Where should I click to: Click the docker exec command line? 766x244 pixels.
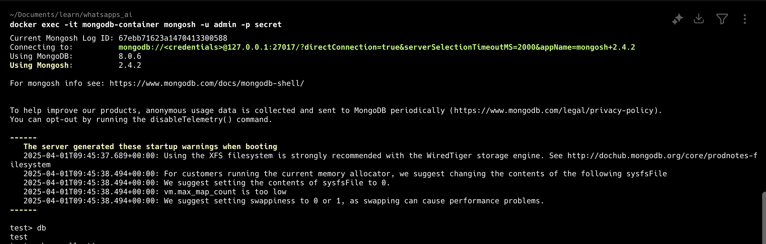pos(145,24)
